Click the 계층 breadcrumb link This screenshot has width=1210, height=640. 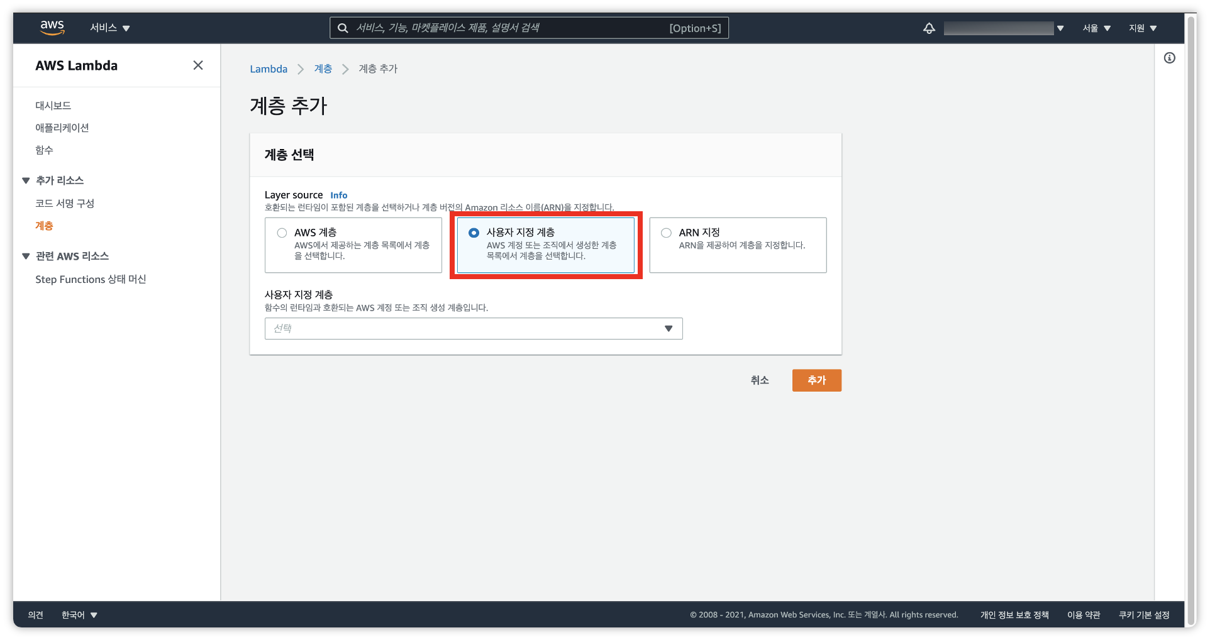323,69
